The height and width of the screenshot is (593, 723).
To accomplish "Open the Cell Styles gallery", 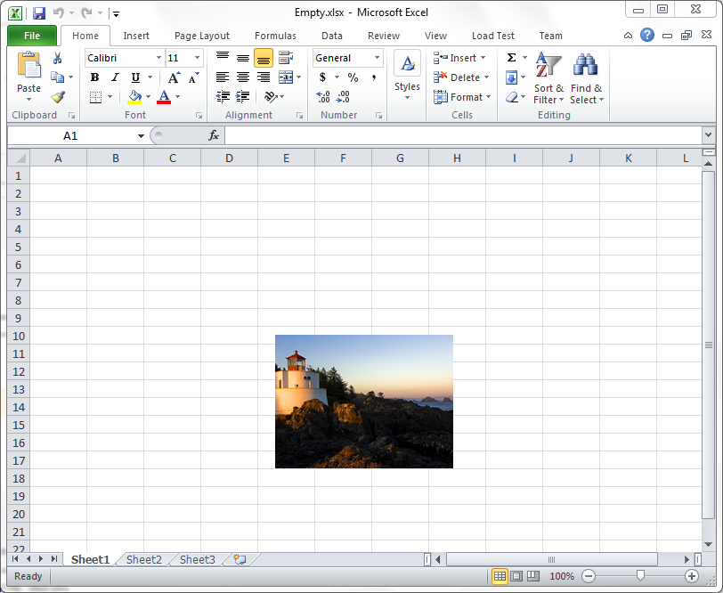I will click(407, 76).
